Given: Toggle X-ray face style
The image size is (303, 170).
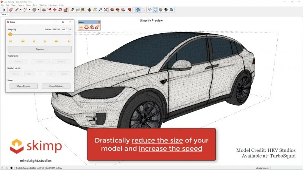Looking at the screenshot, I should coord(138,10).
